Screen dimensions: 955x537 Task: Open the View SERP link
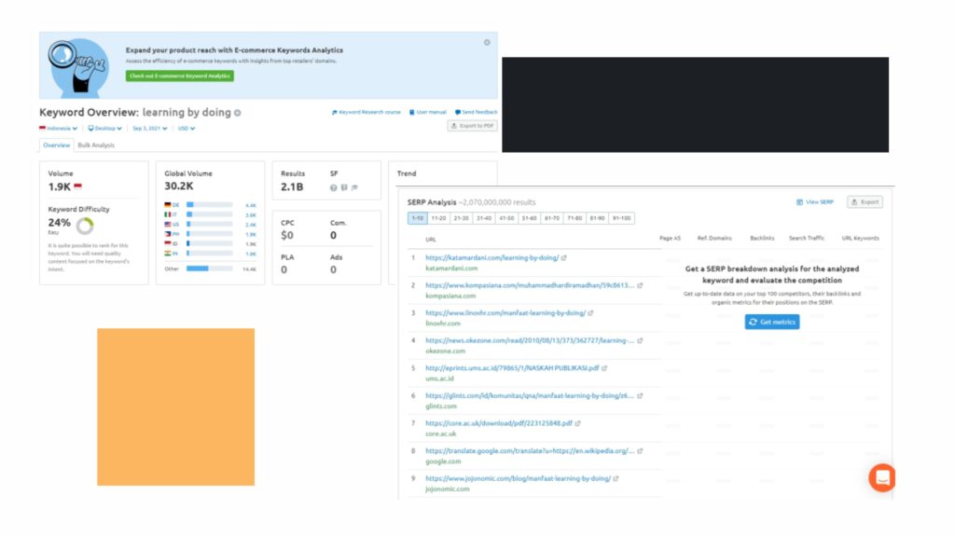pos(814,201)
